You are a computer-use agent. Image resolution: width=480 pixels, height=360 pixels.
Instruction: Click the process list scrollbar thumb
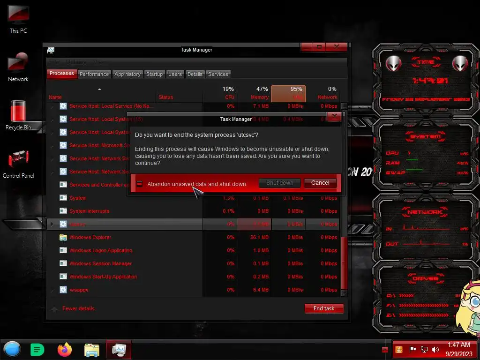344,263
